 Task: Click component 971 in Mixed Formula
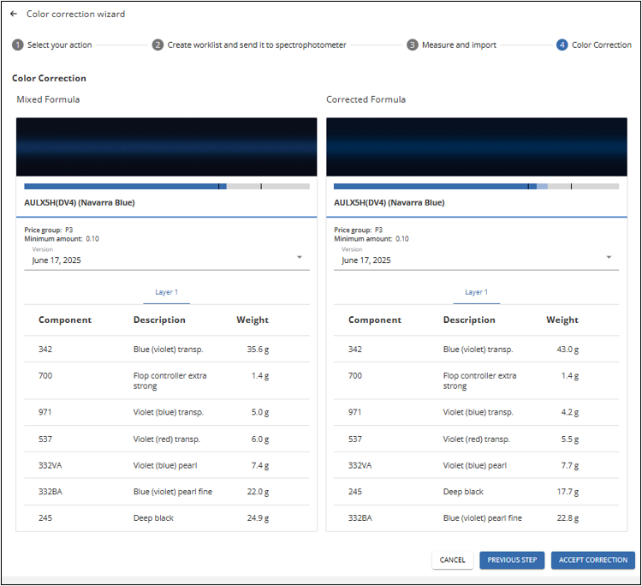tap(45, 412)
